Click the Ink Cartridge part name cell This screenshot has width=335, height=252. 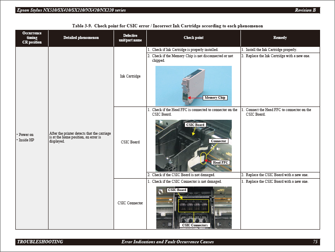130,76
